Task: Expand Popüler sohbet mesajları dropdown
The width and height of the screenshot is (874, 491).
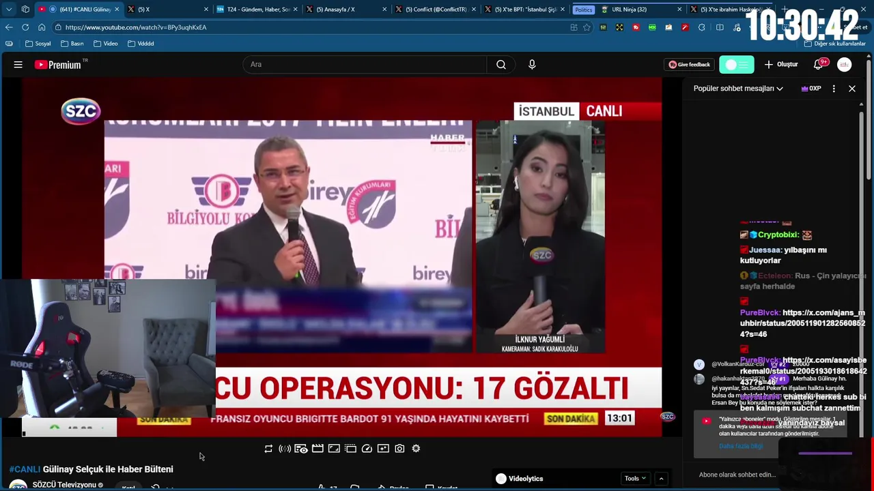Action: click(x=738, y=89)
